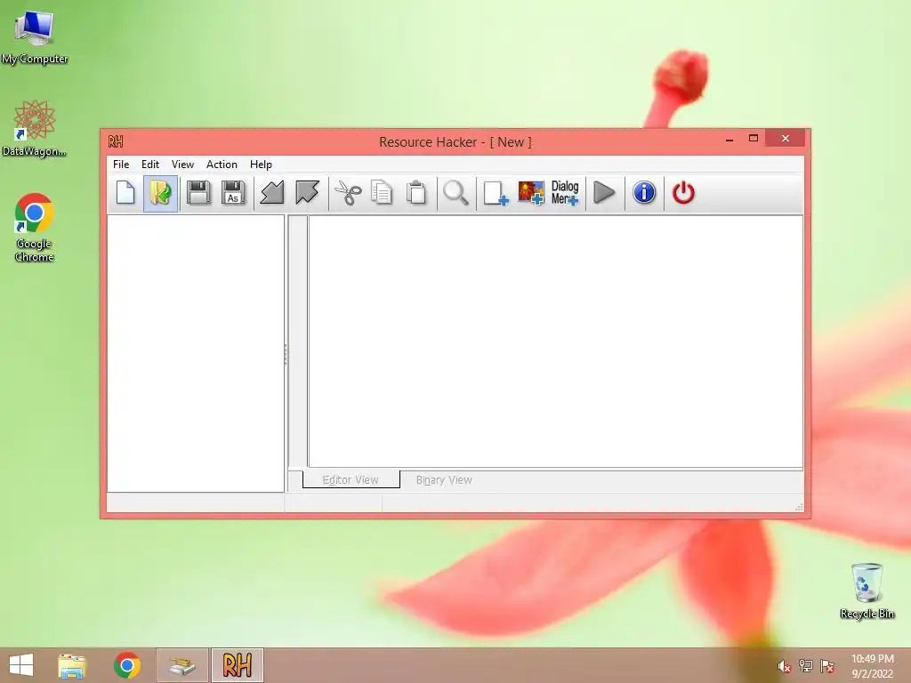The height and width of the screenshot is (683, 911).
Task: Click the muted volume tray icon
Action: click(785, 666)
